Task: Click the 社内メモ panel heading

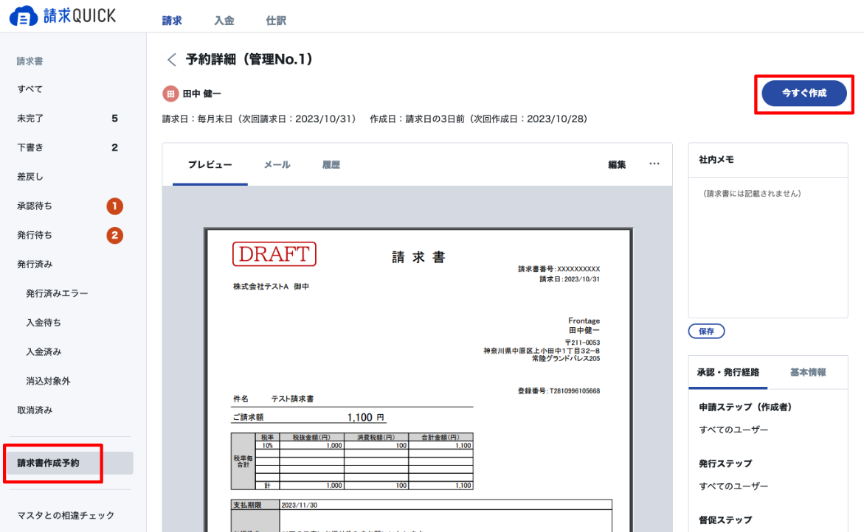Action: pyautogui.click(x=716, y=160)
